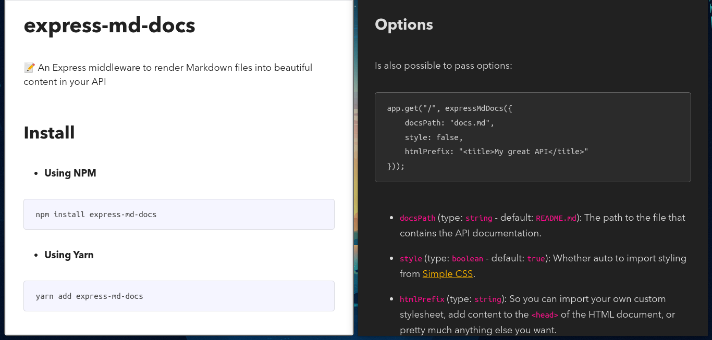
Task: Click the Install heading
Action: (x=50, y=133)
